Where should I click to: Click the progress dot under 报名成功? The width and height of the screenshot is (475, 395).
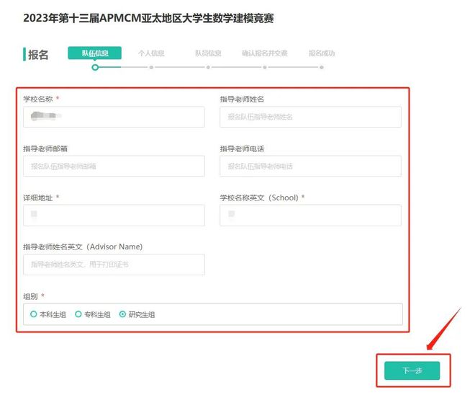point(322,67)
